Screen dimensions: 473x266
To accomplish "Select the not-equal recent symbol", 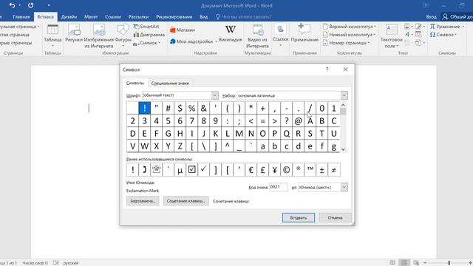I will pyautogui.click(x=333, y=170).
